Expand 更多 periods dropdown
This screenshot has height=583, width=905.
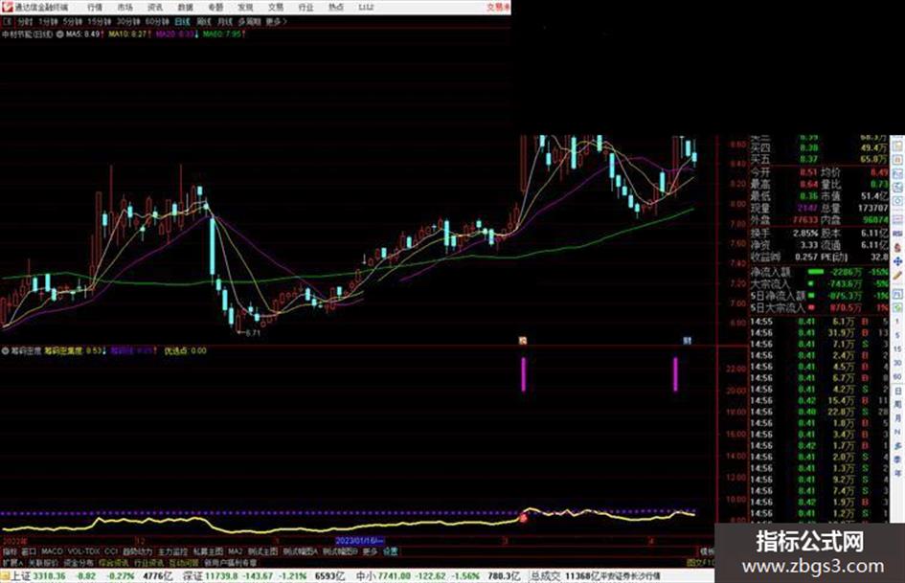point(276,22)
